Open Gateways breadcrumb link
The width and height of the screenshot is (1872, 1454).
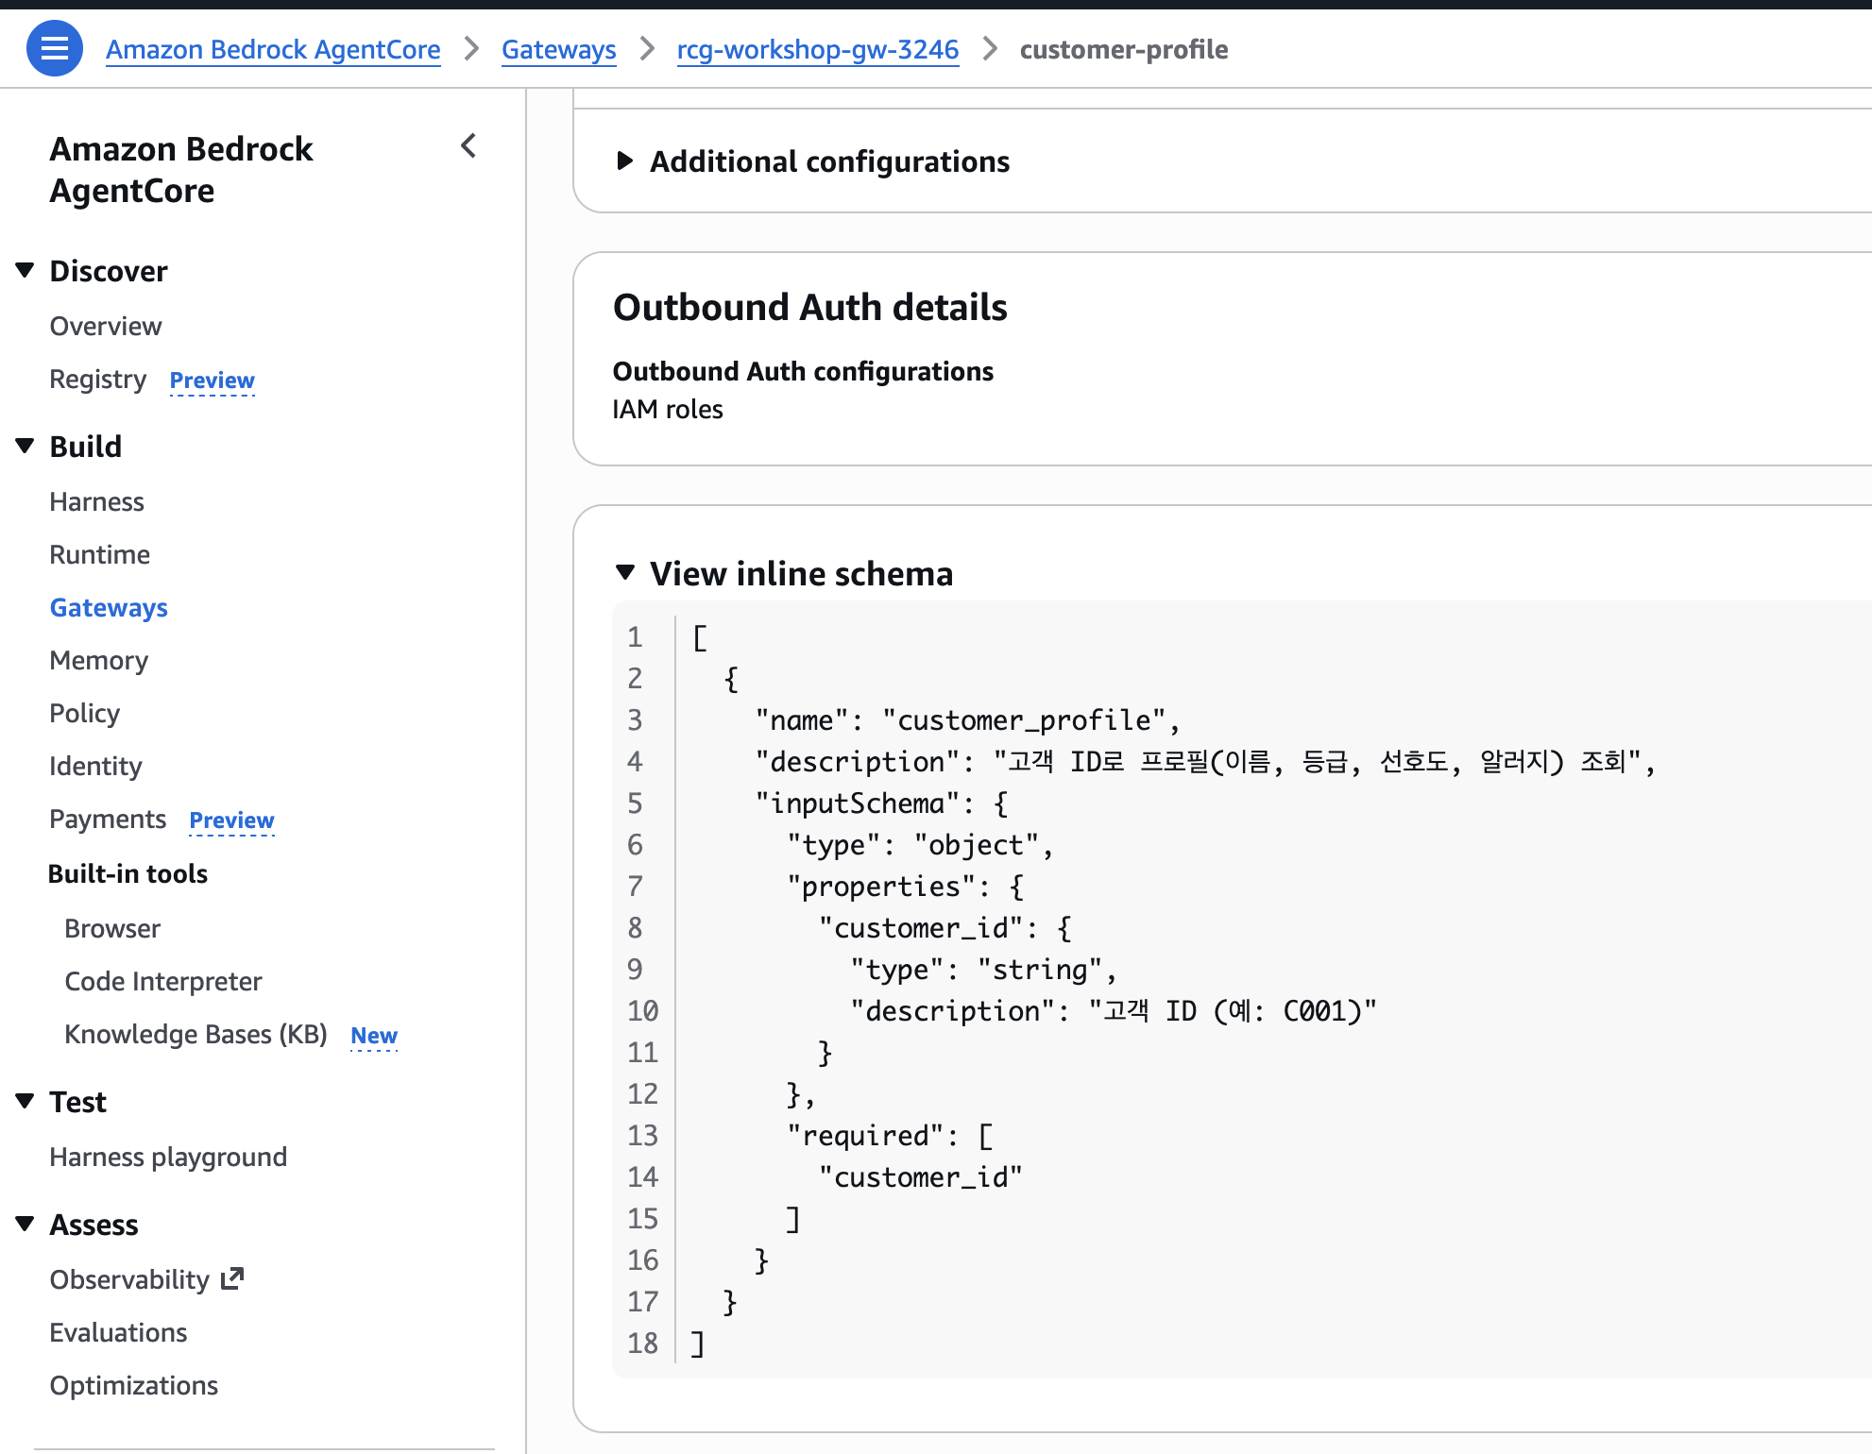[558, 49]
